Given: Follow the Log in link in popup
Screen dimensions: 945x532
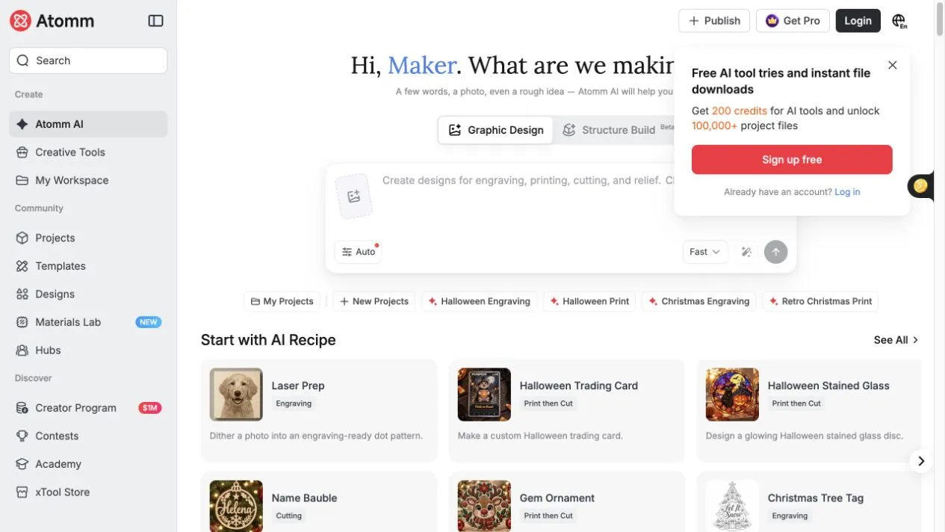Looking at the screenshot, I should click(x=847, y=192).
